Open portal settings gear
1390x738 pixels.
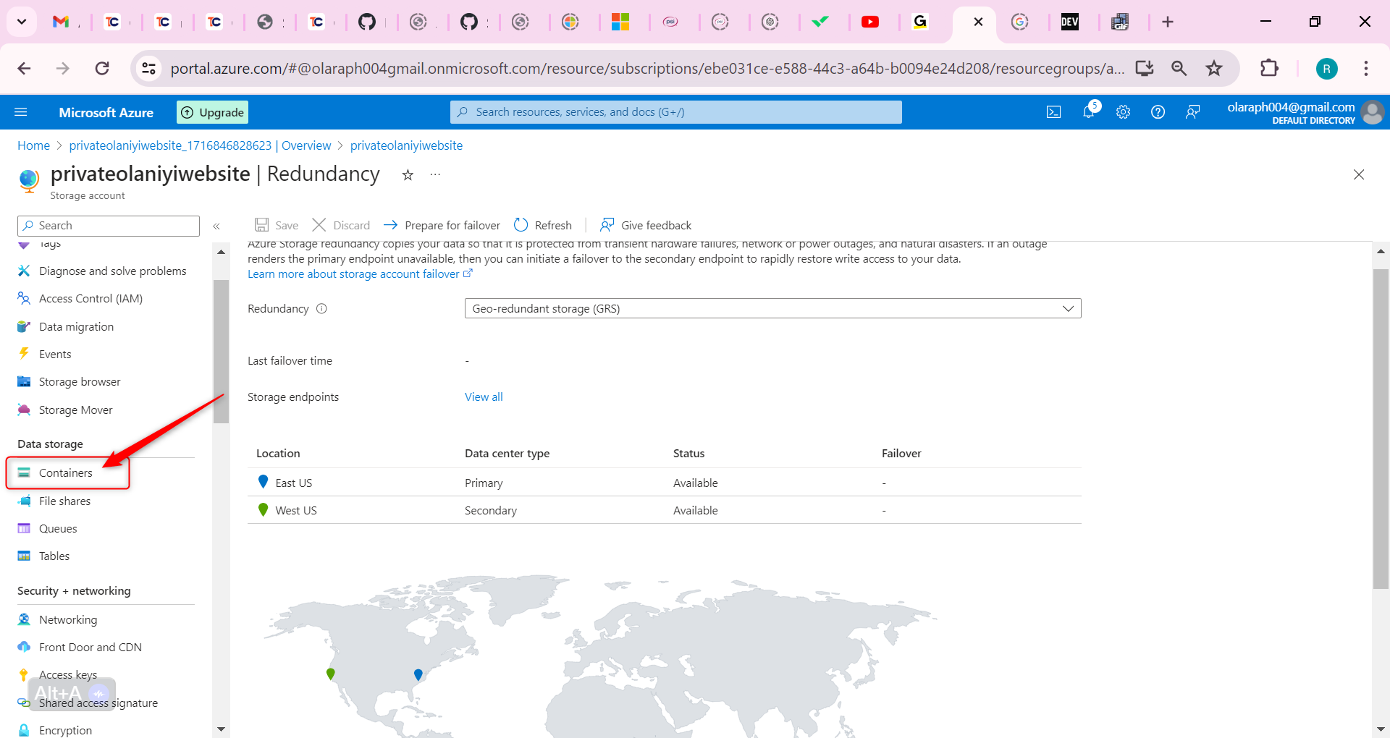1123,112
